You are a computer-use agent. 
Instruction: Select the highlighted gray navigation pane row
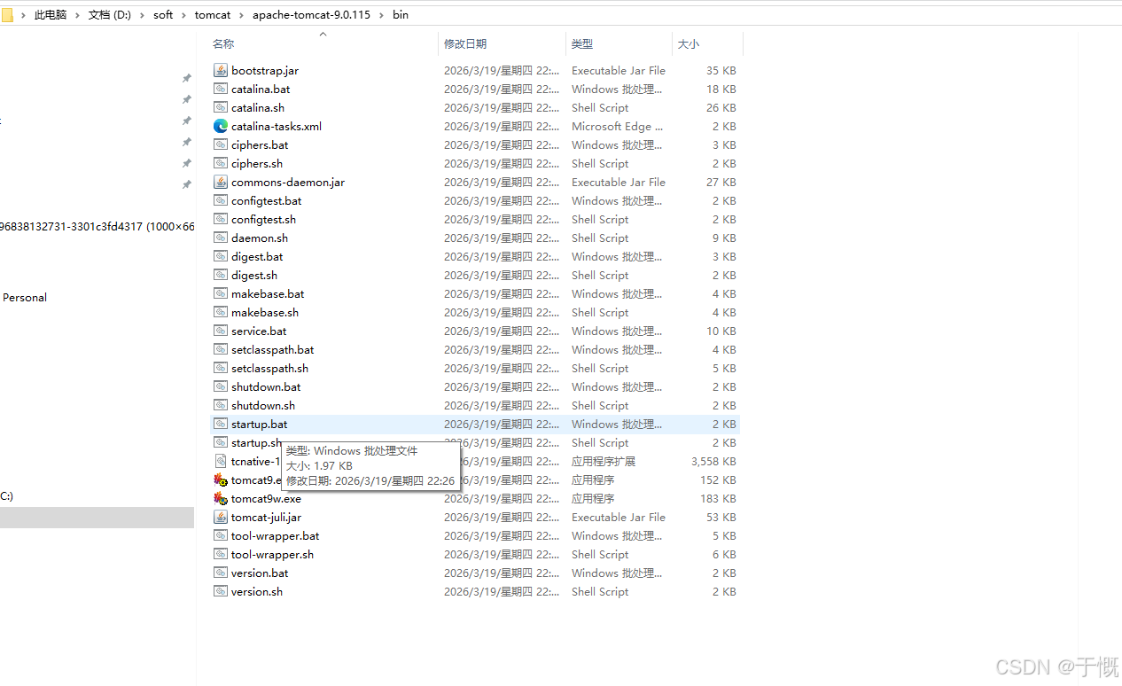[x=97, y=518]
